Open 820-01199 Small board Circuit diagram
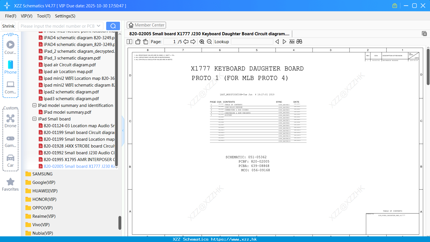This screenshot has height=242, width=430. [77, 132]
